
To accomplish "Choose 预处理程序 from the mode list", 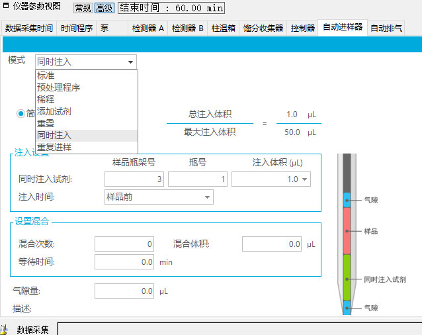I will coord(87,87).
